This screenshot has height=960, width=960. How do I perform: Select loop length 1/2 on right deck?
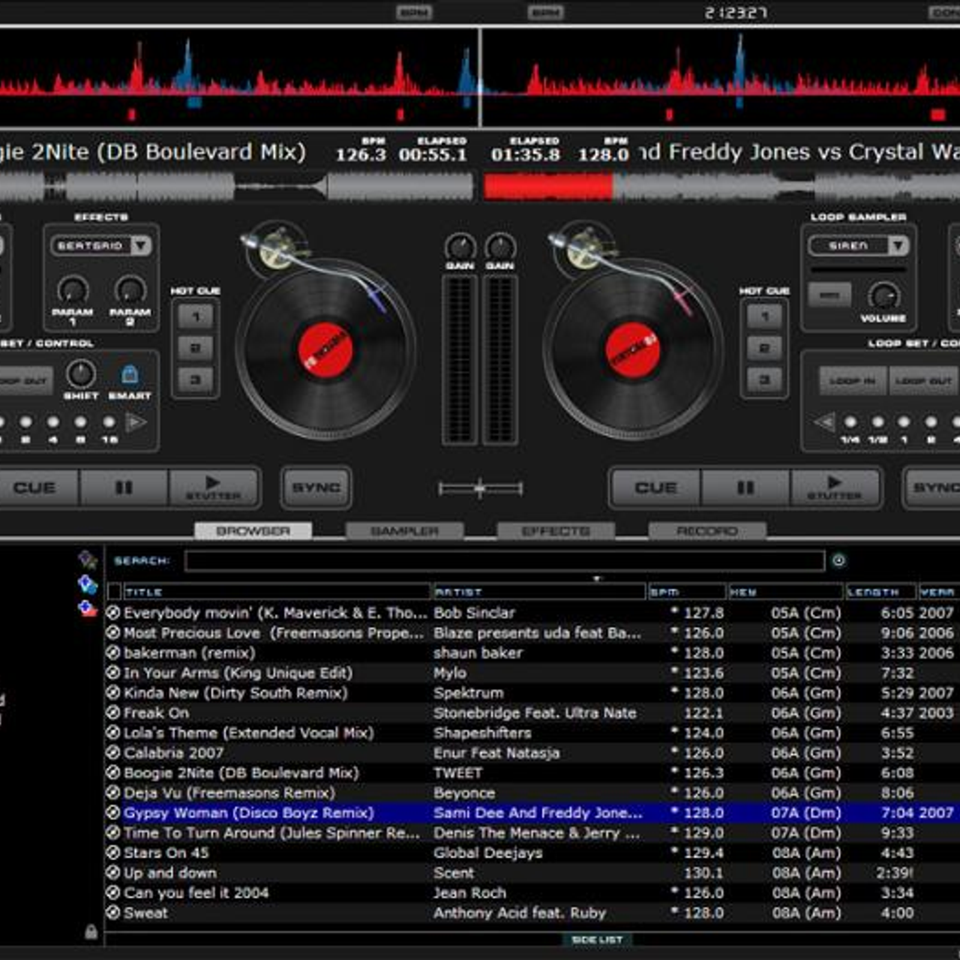pyautogui.click(x=878, y=422)
